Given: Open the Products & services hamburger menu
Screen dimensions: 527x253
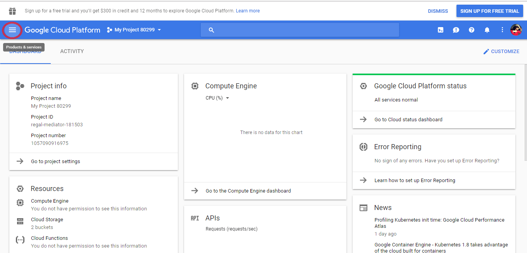Looking at the screenshot, I should point(12,30).
